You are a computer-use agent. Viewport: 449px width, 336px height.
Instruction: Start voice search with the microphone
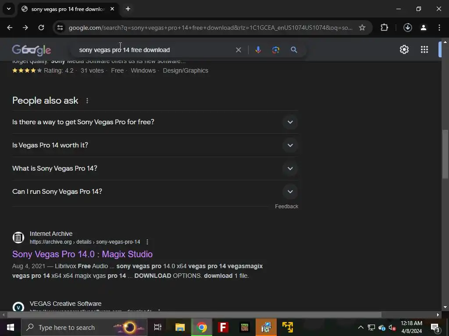pos(258,50)
